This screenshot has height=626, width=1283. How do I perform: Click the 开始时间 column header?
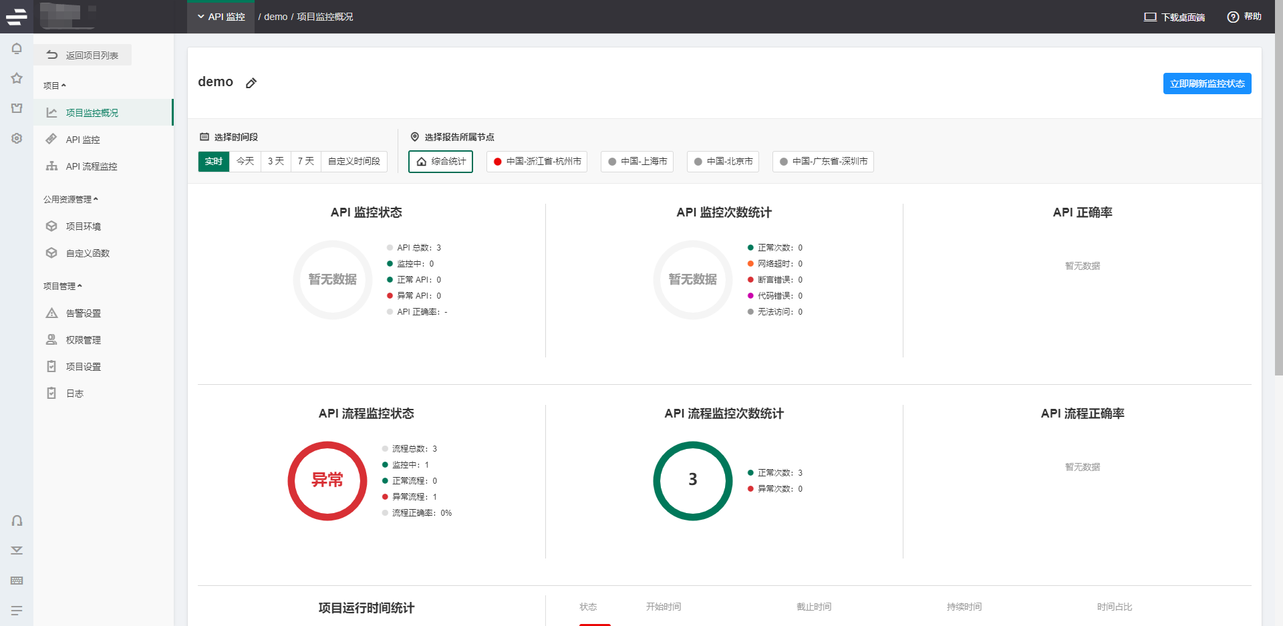pos(664,607)
